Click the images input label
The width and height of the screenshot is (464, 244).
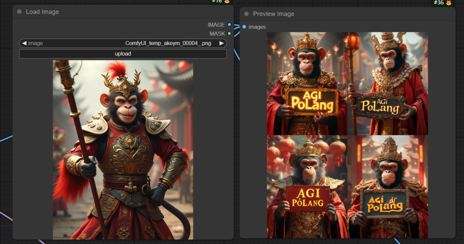tap(257, 27)
